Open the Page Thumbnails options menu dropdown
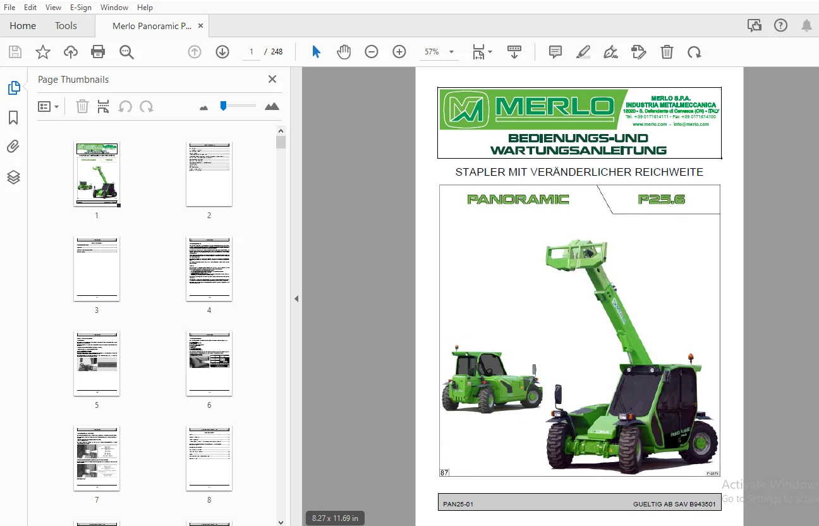Viewport: 819px width, 526px height. pyautogui.click(x=48, y=107)
